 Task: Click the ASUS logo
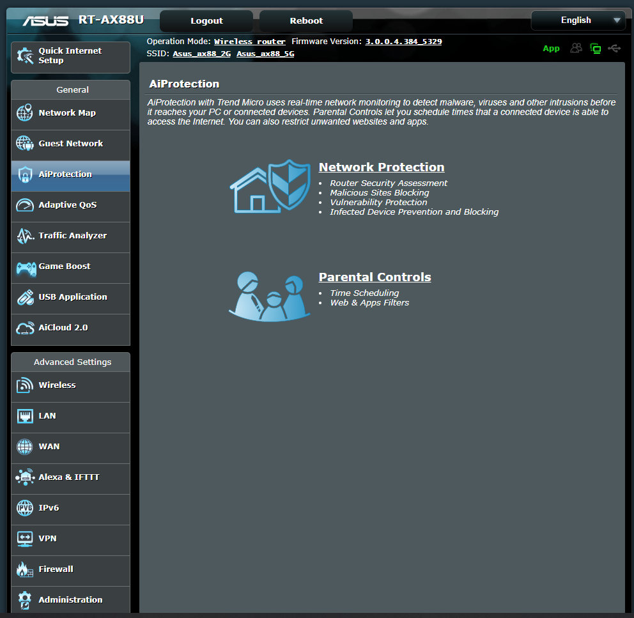[x=45, y=20]
